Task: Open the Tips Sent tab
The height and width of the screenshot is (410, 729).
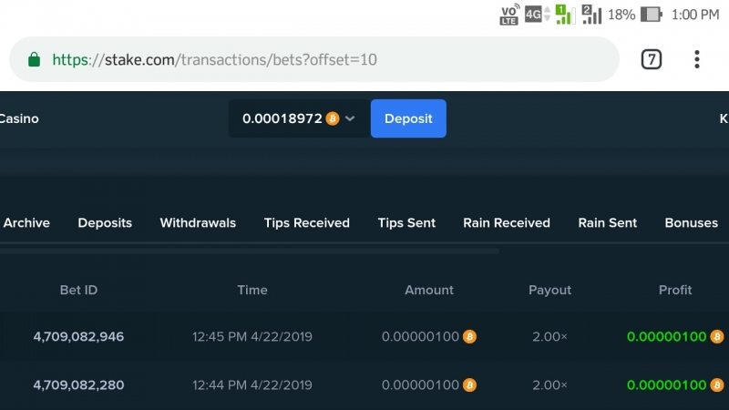Action: tap(406, 223)
